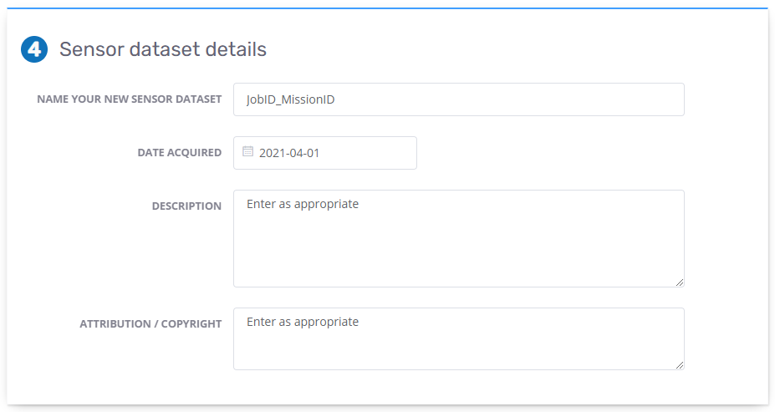Image resolution: width=775 pixels, height=412 pixels.
Task: Open the Date Acquired date picker field
Action: [324, 153]
